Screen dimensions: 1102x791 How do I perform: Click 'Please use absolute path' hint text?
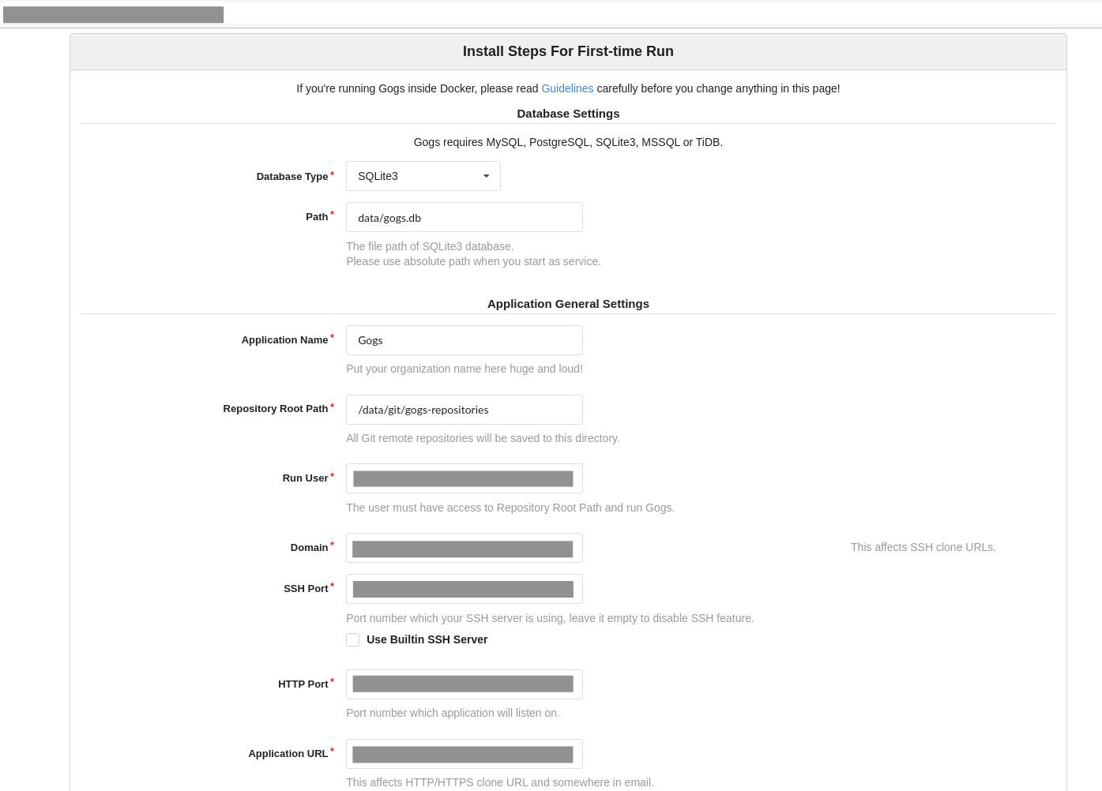point(473,261)
